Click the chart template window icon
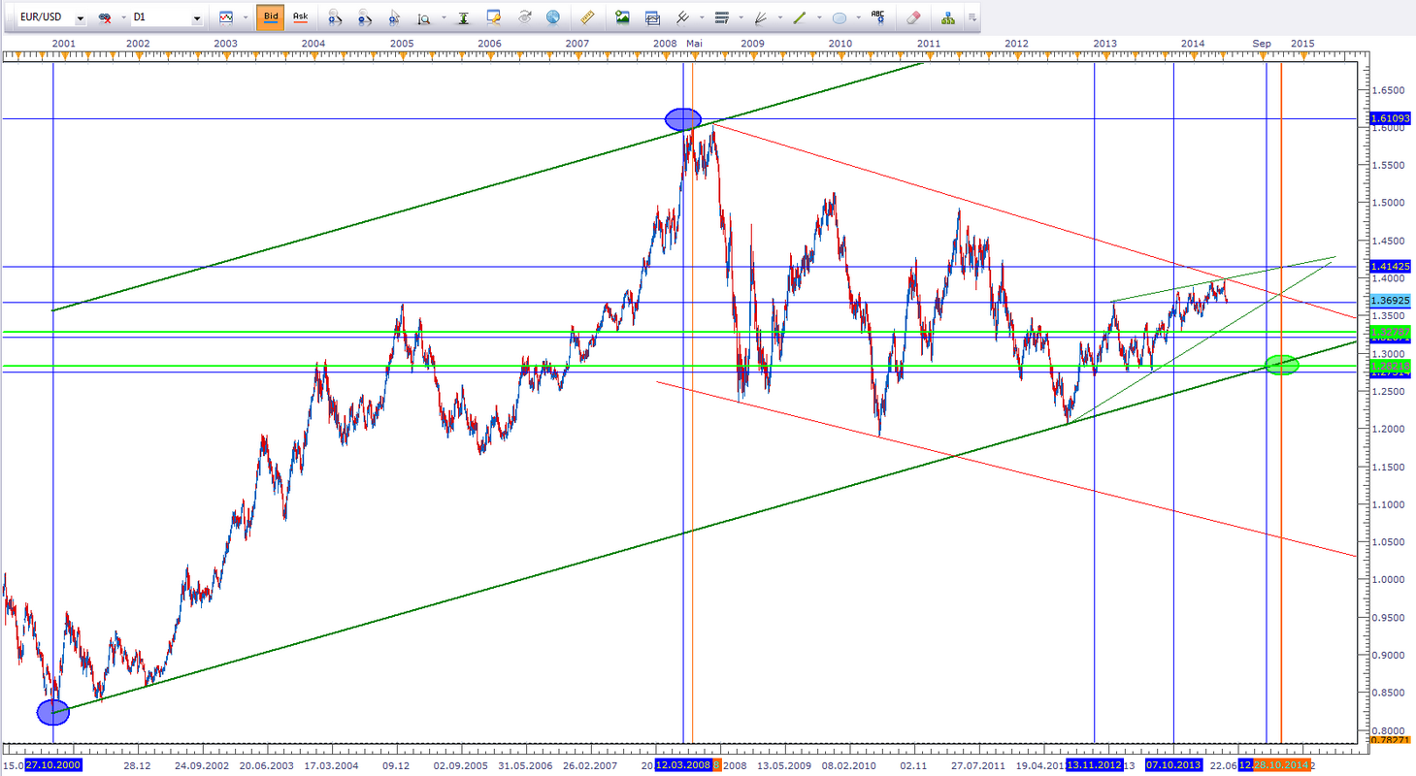 click(x=652, y=17)
